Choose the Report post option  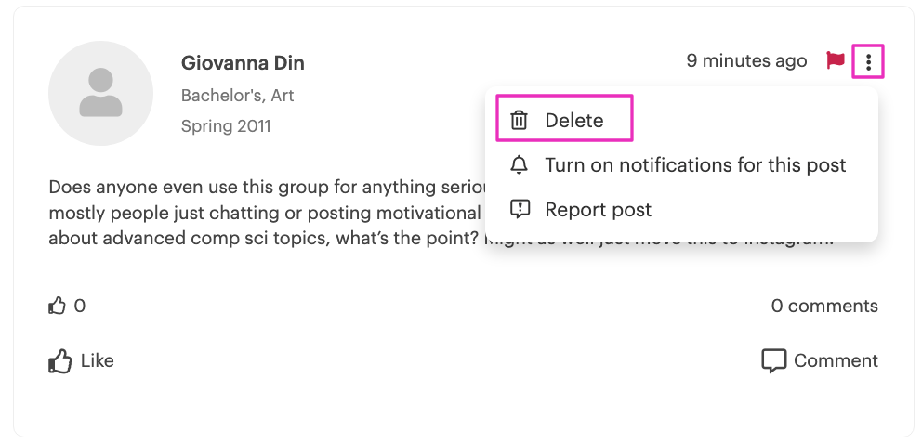598,210
